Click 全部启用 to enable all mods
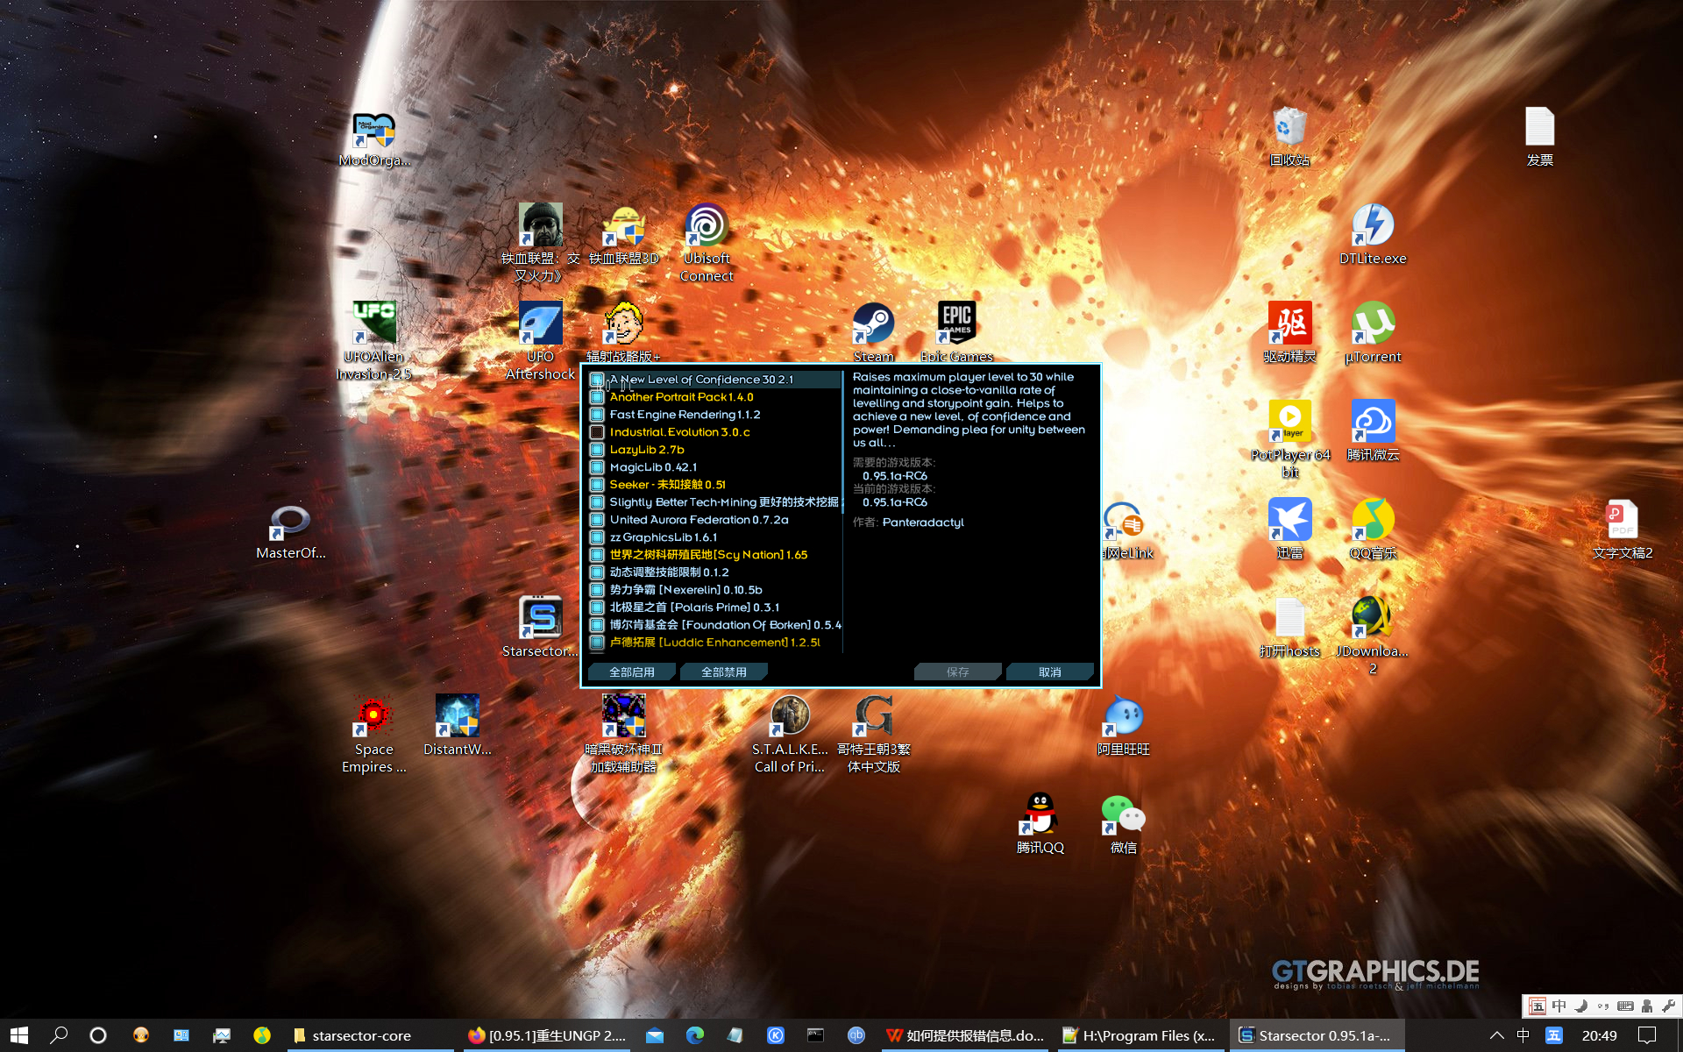Screen dimensions: 1683x1052 click(x=632, y=672)
